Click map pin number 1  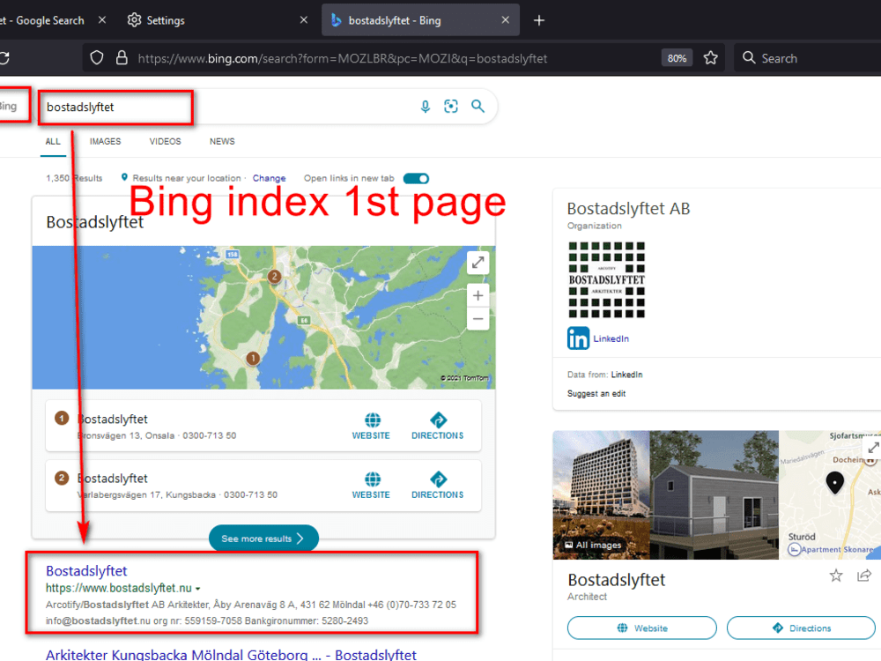(253, 358)
